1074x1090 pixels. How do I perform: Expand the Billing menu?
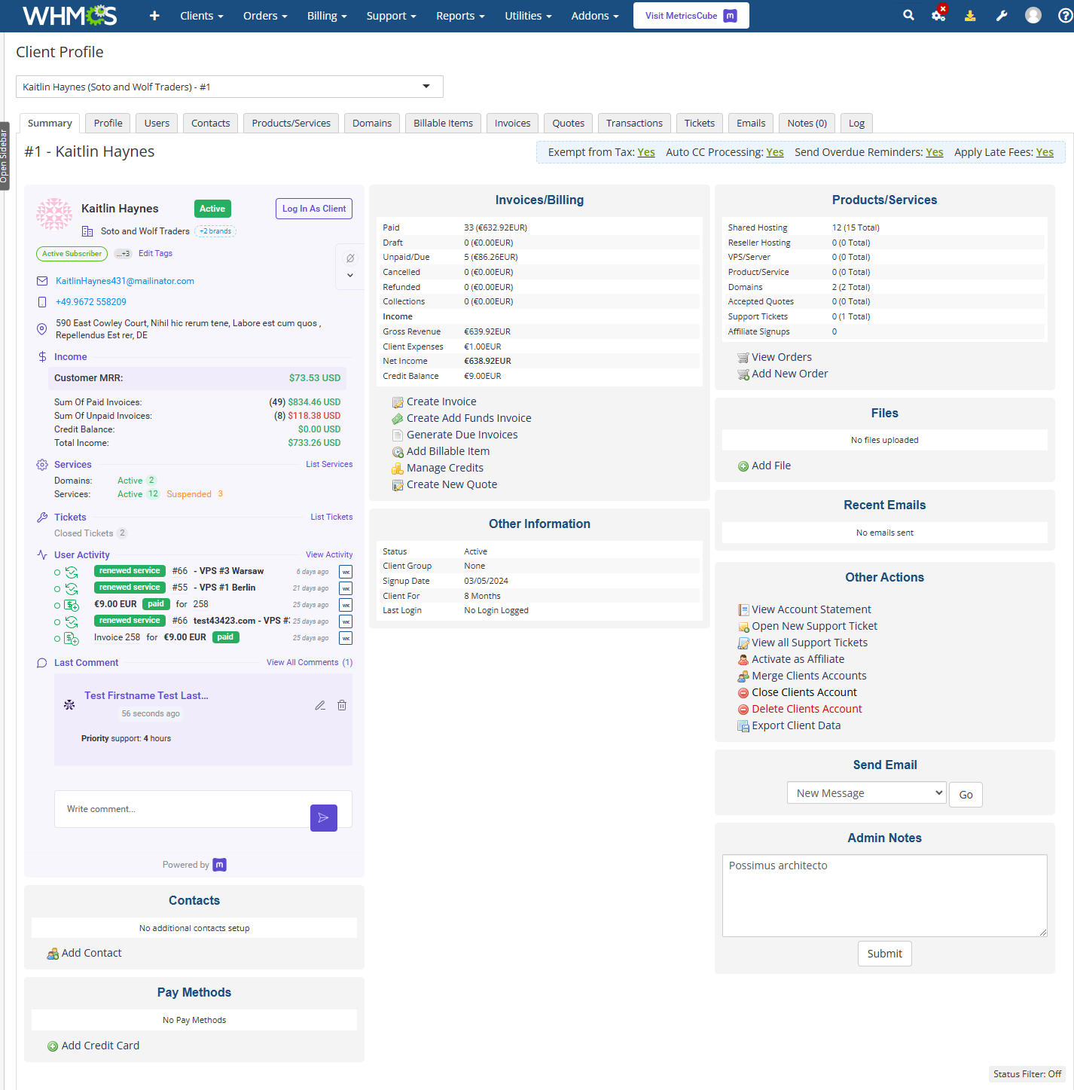pyautogui.click(x=327, y=16)
